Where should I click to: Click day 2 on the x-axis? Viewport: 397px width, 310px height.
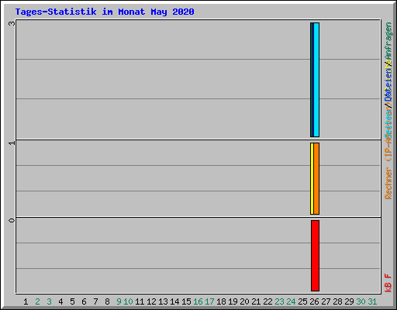click(37, 301)
